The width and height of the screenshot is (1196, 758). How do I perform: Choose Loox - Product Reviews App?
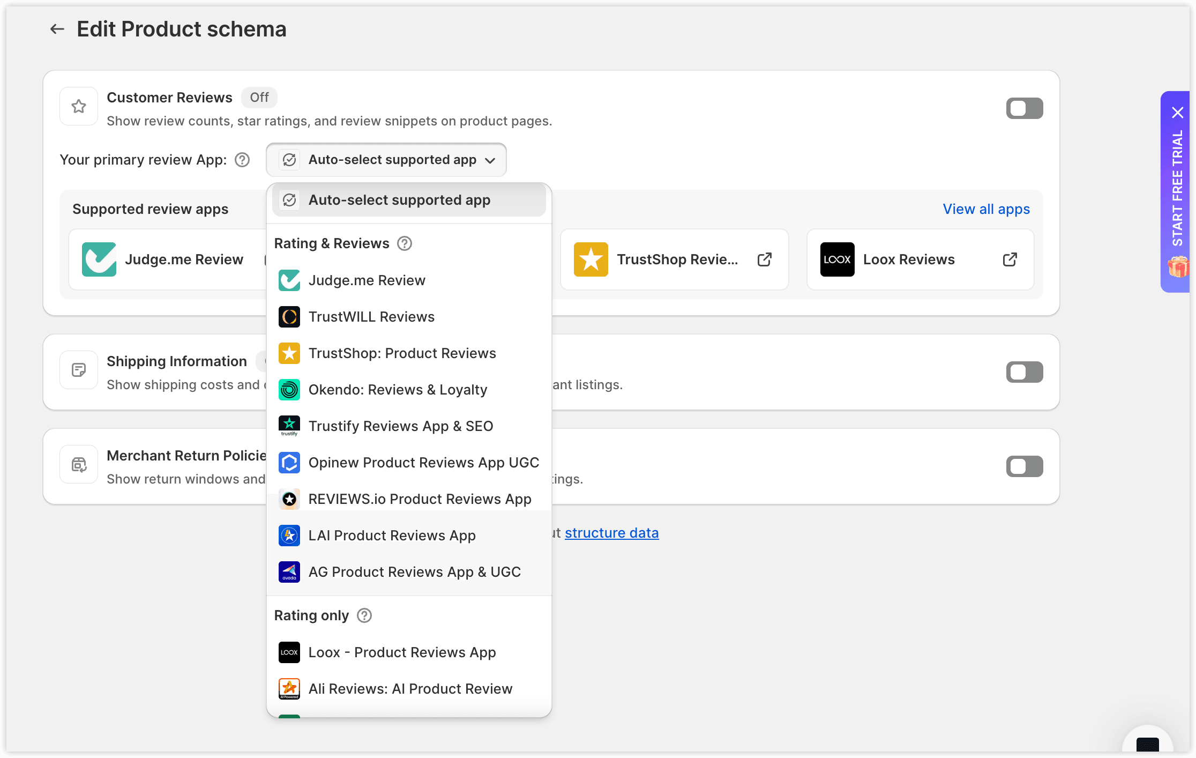click(409, 652)
